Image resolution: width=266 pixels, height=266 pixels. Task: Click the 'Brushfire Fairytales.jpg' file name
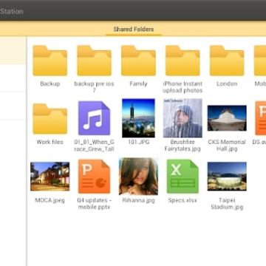pos(183,146)
